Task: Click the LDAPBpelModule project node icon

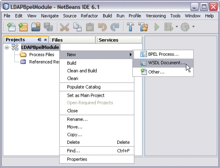Action: pyautogui.click(x=15, y=47)
